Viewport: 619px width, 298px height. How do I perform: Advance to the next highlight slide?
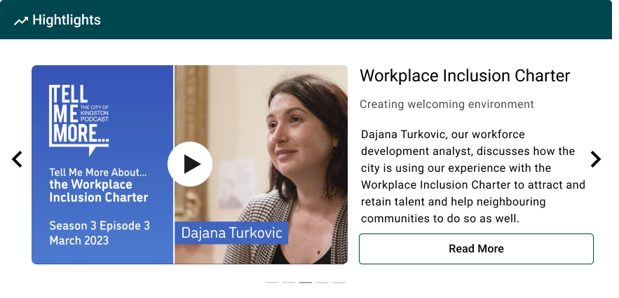click(595, 159)
